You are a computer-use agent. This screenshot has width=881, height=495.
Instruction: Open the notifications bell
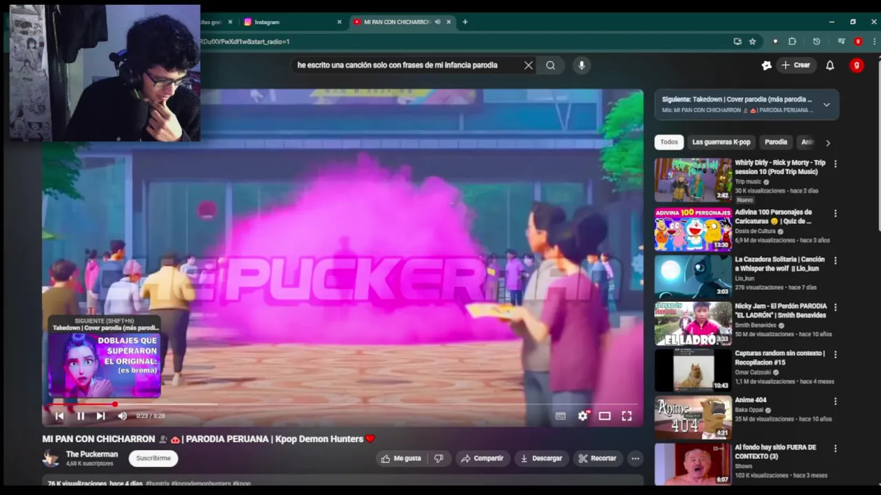(x=830, y=65)
